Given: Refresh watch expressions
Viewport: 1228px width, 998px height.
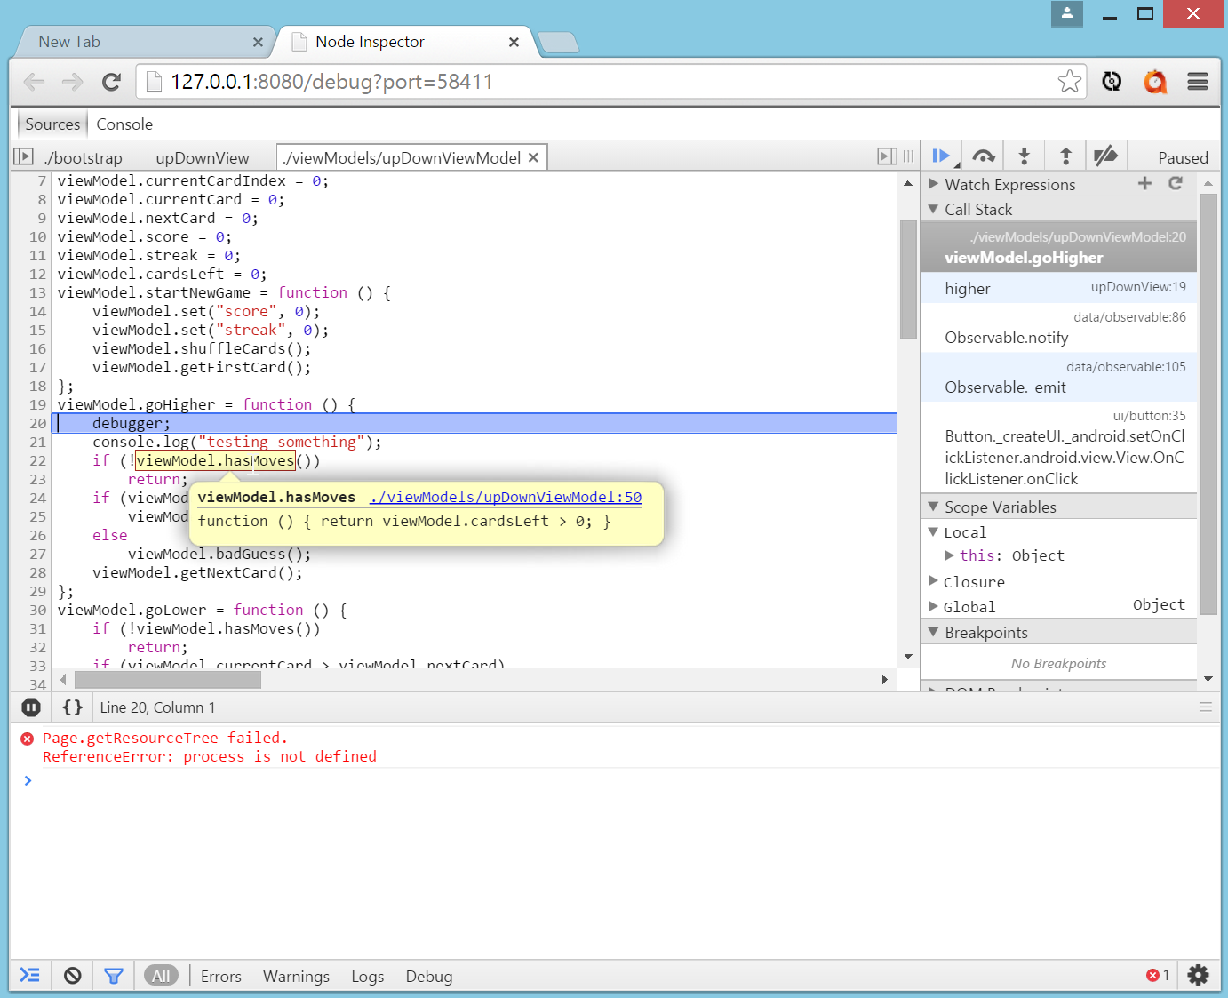Looking at the screenshot, I should [x=1176, y=183].
